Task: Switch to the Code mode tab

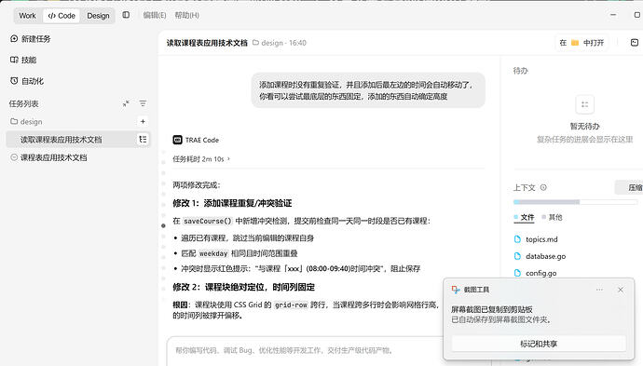Action: (x=62, y=16)
